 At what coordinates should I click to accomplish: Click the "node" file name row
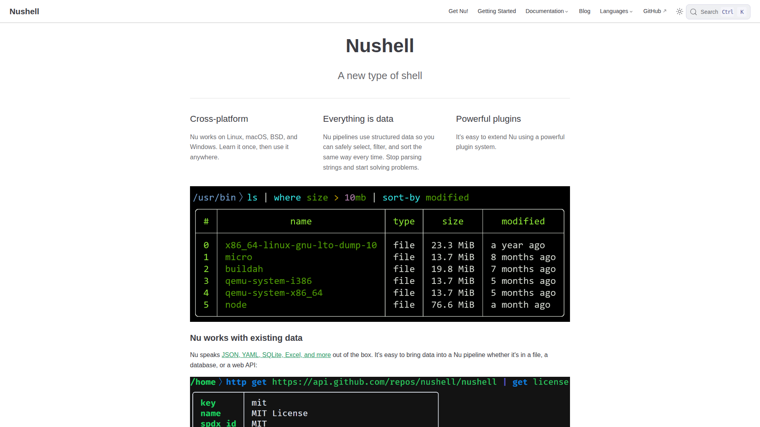point(236,304)
